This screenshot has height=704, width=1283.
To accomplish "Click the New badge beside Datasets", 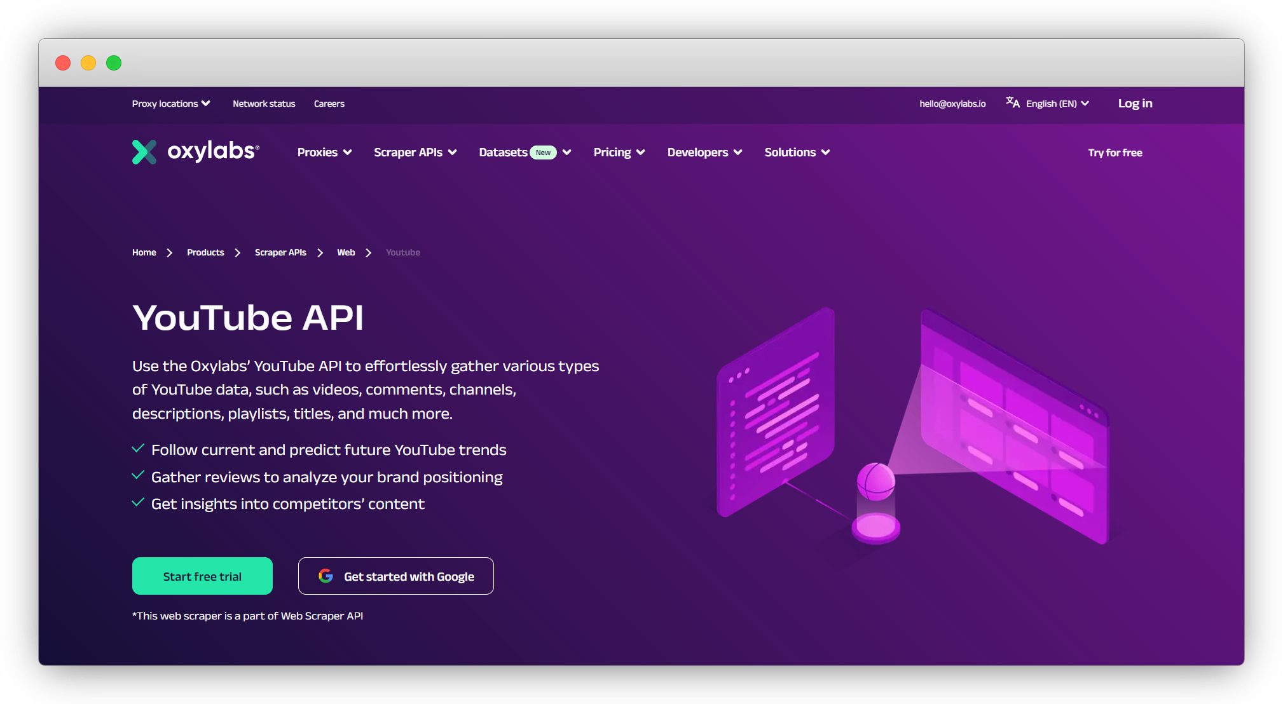I will tap(543, 152).
